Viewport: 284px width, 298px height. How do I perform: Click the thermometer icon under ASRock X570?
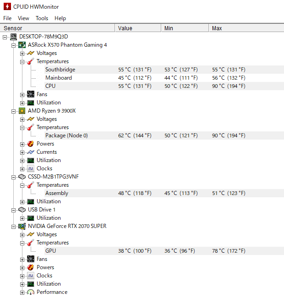tap(31, 61)
